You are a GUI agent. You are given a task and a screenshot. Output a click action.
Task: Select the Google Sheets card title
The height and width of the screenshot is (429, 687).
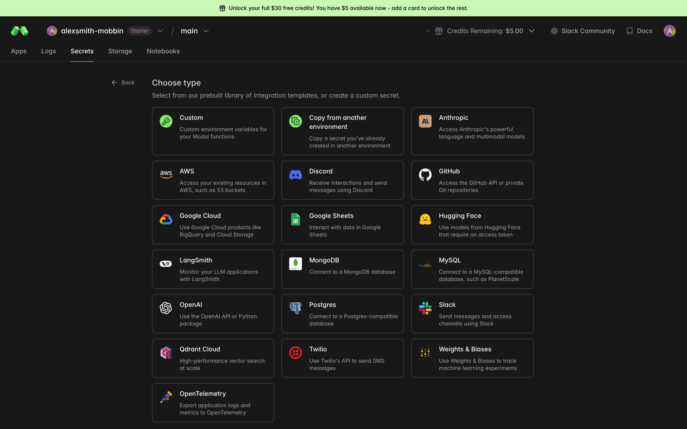click(331, 216)
